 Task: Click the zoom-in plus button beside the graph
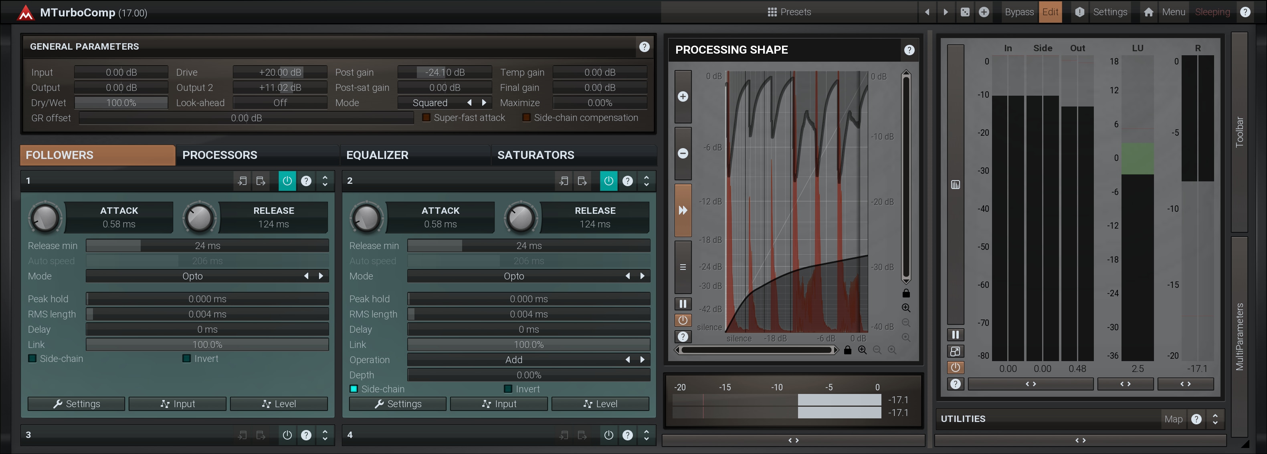(x=683, y=96)
